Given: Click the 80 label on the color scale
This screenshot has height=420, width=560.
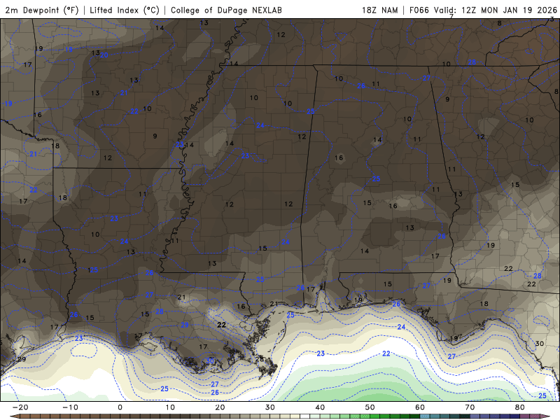Looking at the screenshot, I should click(520, 407).
